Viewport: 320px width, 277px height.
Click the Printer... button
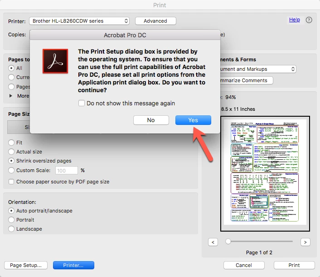(x=73, y=265)
